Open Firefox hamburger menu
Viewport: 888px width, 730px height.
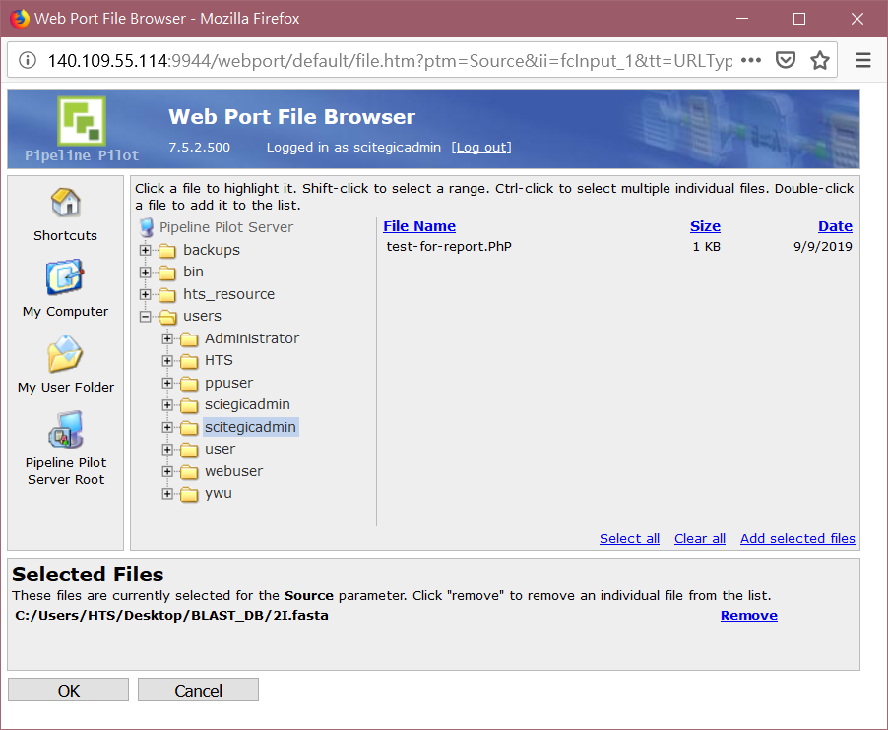point(863,60)
